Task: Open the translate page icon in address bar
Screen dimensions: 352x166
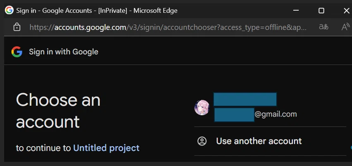Action: tap(323, 27)
